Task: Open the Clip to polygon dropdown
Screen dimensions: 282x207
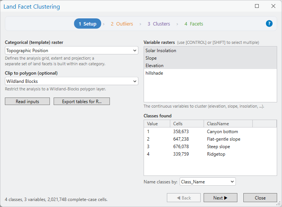Action: 72,81
